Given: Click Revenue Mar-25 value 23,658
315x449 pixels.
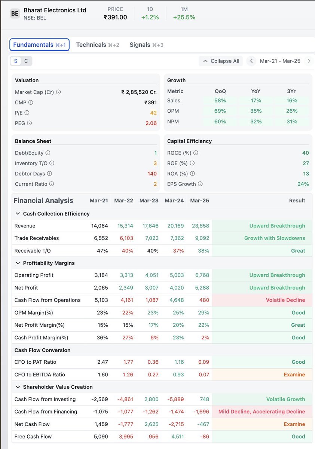Looking at the screenshot, I should click(200, 226).
